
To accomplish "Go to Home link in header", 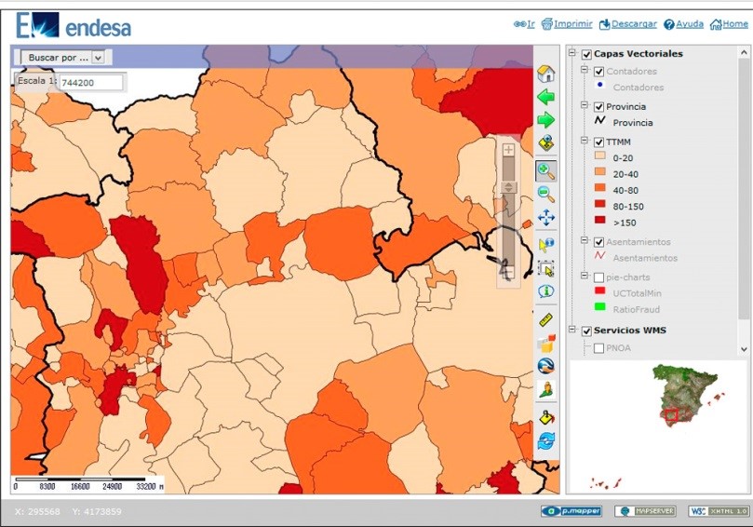I will pos(734,24).
